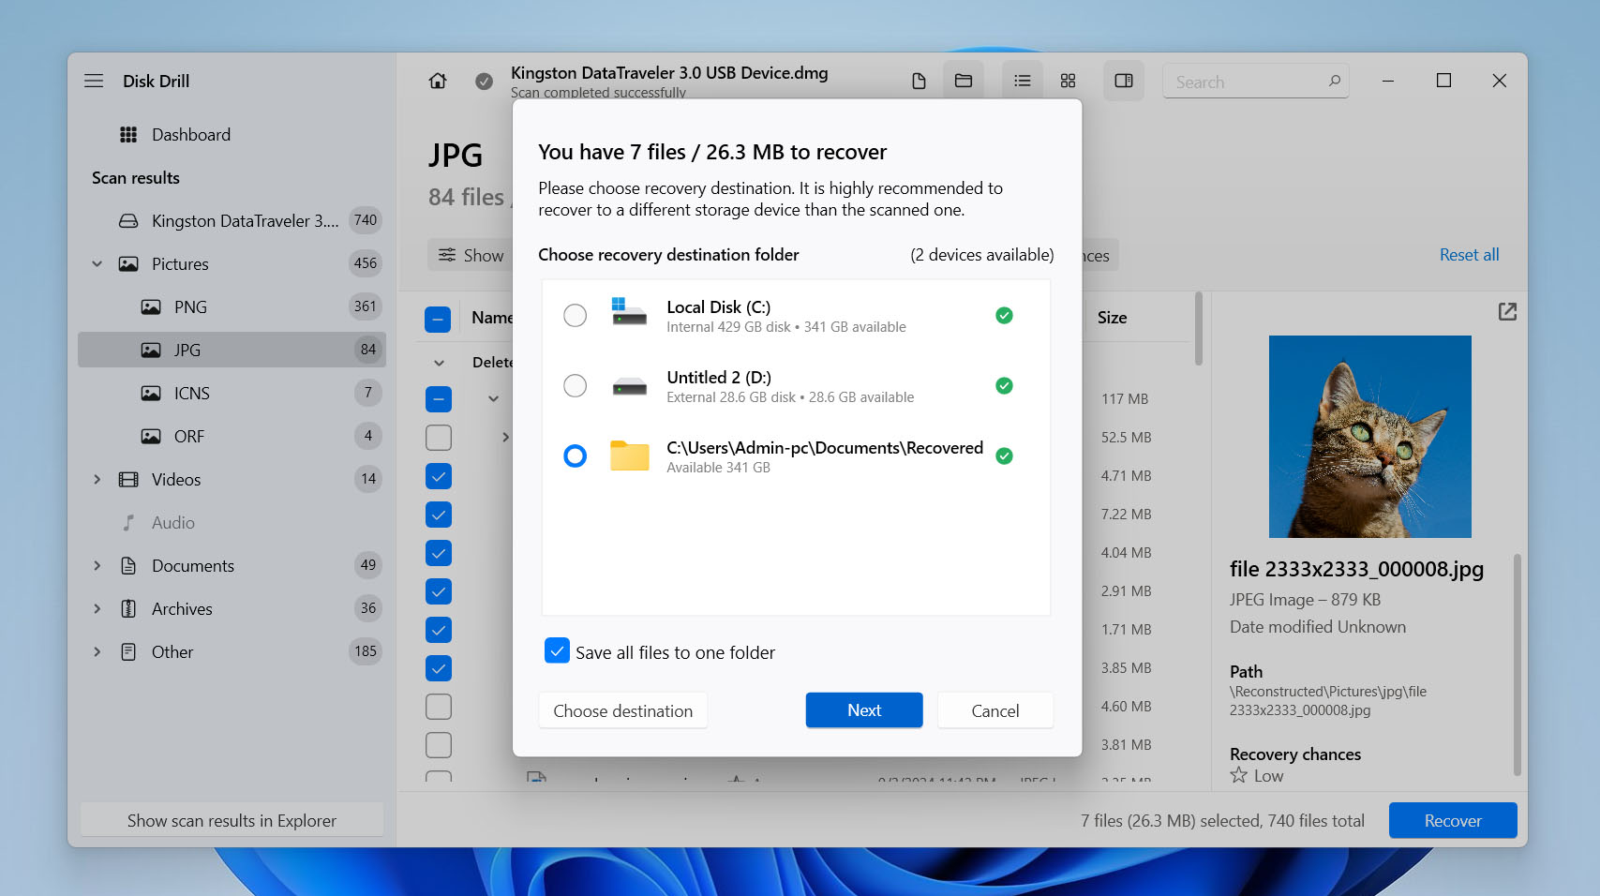
Task: Select the list view icon
Action: click(1023, 81)
